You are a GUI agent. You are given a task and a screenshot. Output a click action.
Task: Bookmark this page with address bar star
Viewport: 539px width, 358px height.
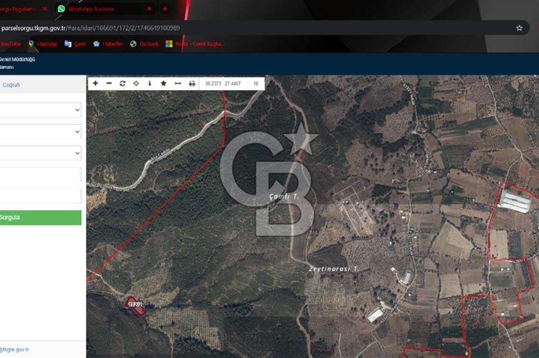coord(519,28)
